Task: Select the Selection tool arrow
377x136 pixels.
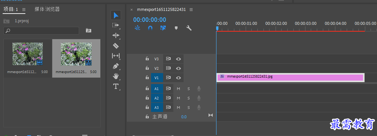Action: tap(116, 15)
